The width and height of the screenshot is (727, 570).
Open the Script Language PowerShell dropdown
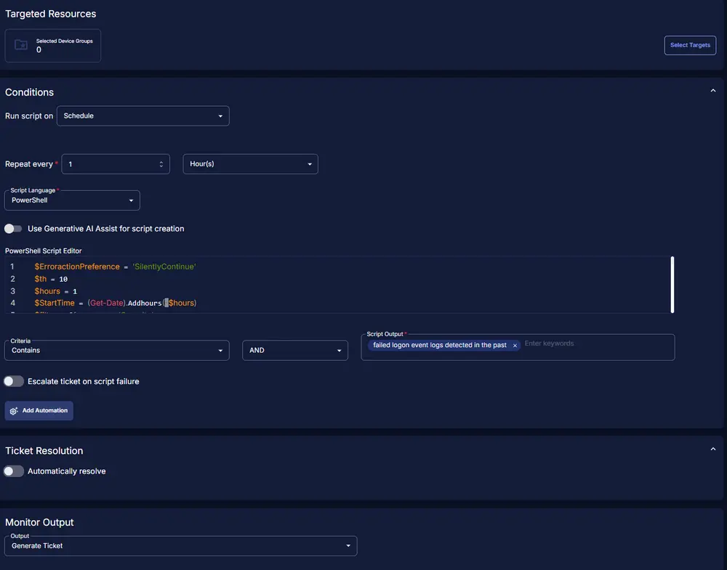coord(72,200)
